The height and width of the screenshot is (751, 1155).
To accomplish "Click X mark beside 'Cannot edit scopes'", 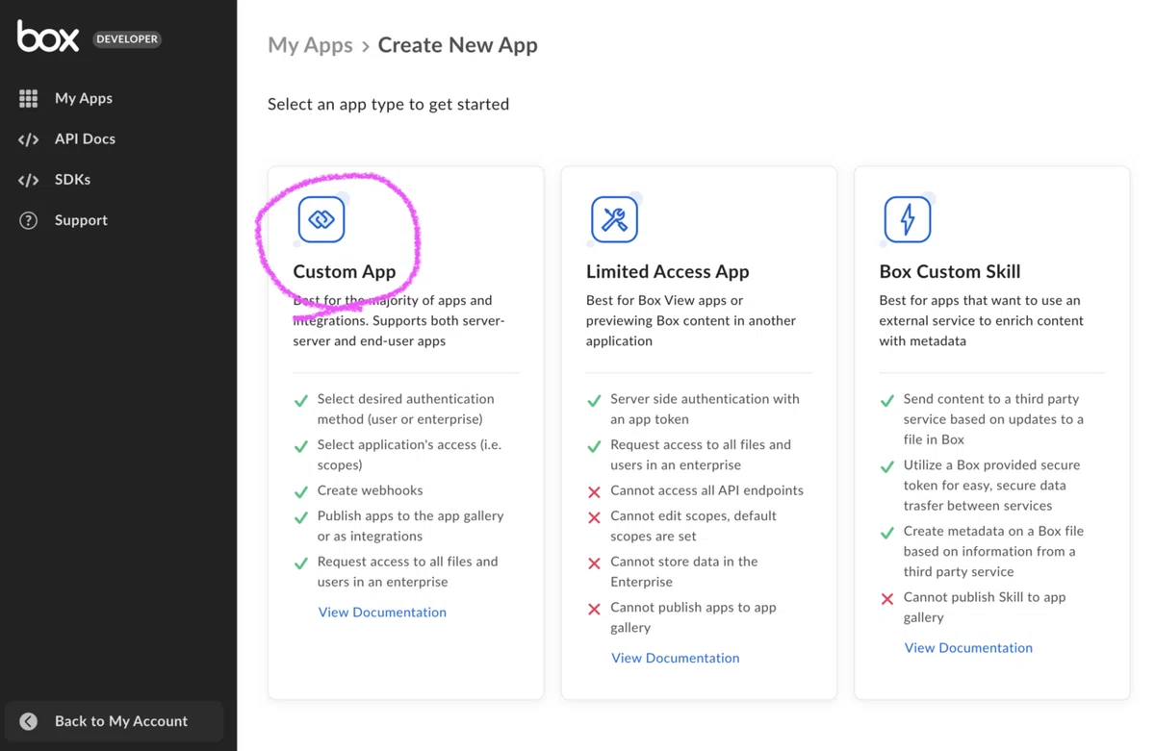I will 594,517.
